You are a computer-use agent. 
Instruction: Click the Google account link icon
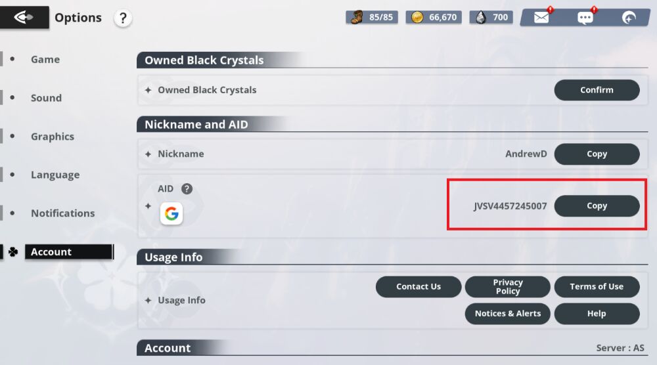171,213
